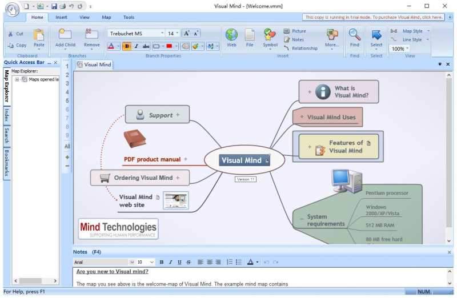
Task: Switch to the Bookmarks side tab
Action: 7,163
